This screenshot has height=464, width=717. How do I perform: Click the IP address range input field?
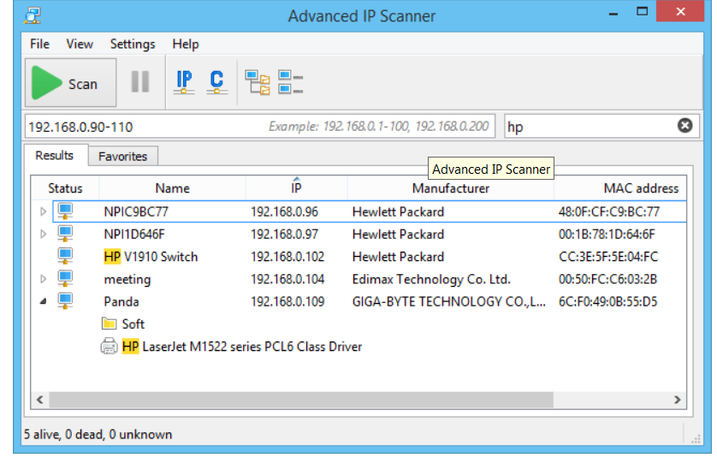coord(145,127)
